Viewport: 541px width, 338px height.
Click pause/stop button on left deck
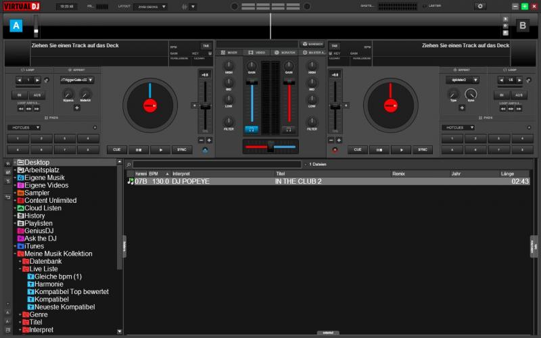[x=139, y=150]
